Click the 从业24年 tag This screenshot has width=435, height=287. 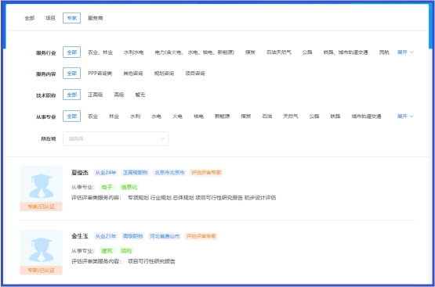(106, 173)
